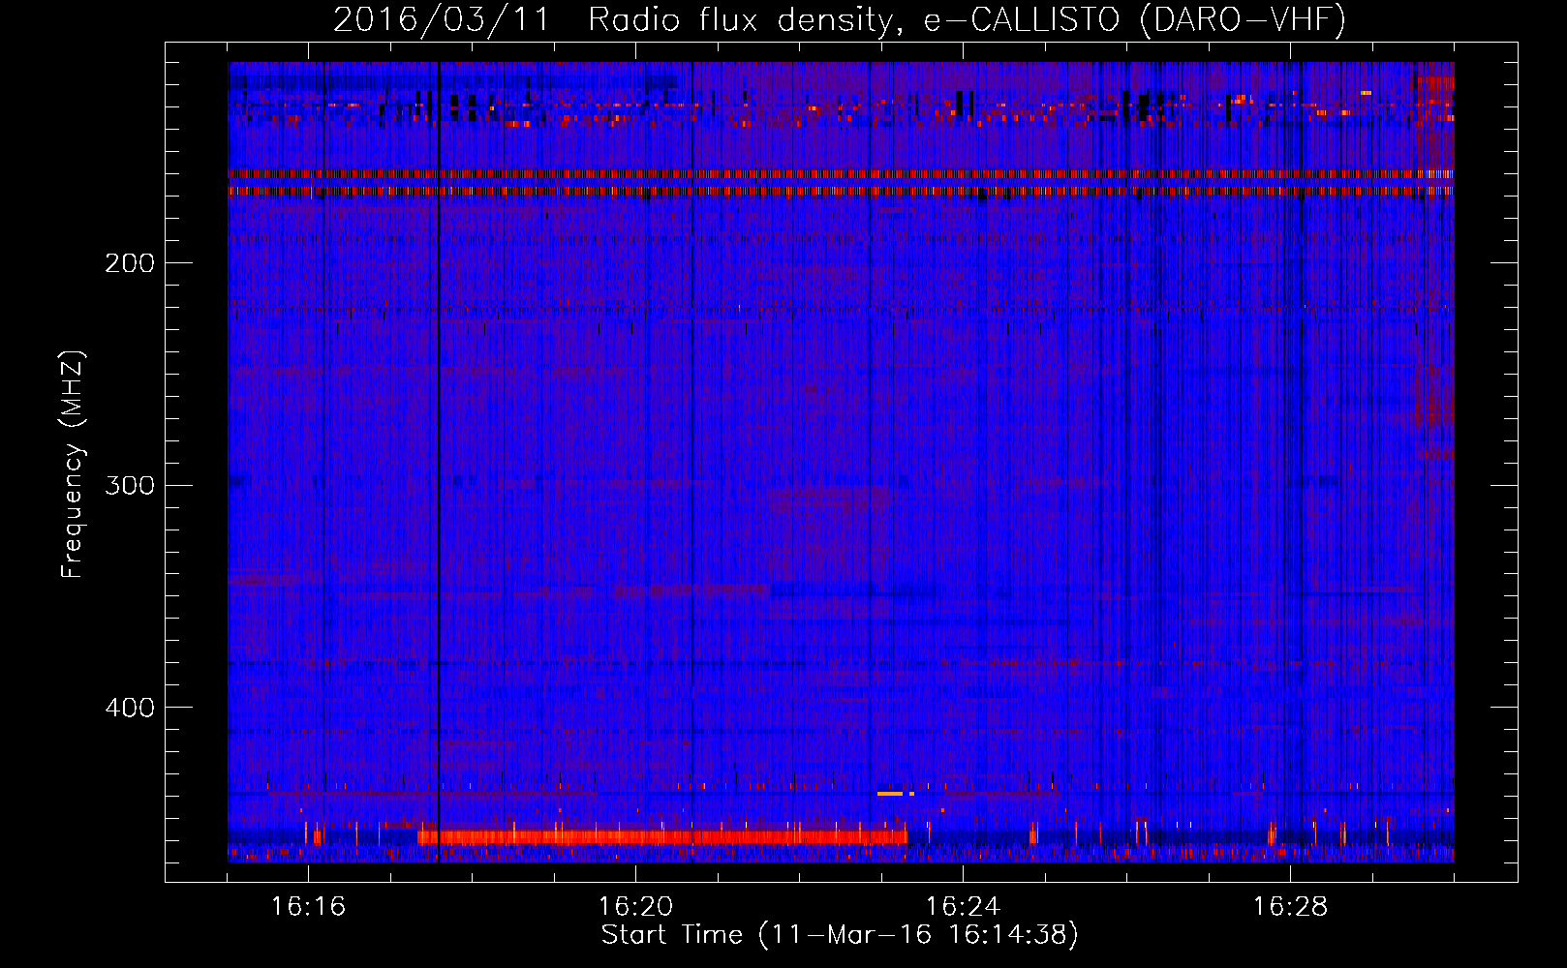Click the long red emission band near the spectrogram bottom

pos(662,836)
